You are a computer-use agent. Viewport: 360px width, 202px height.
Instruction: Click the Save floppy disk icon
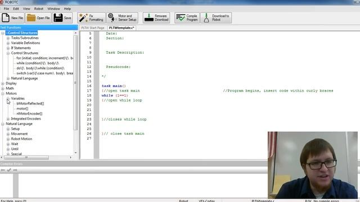coord(58,18)
